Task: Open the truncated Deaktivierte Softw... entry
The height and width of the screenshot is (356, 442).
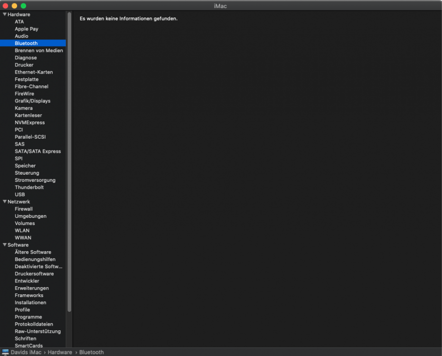Action: click(38, 266)
